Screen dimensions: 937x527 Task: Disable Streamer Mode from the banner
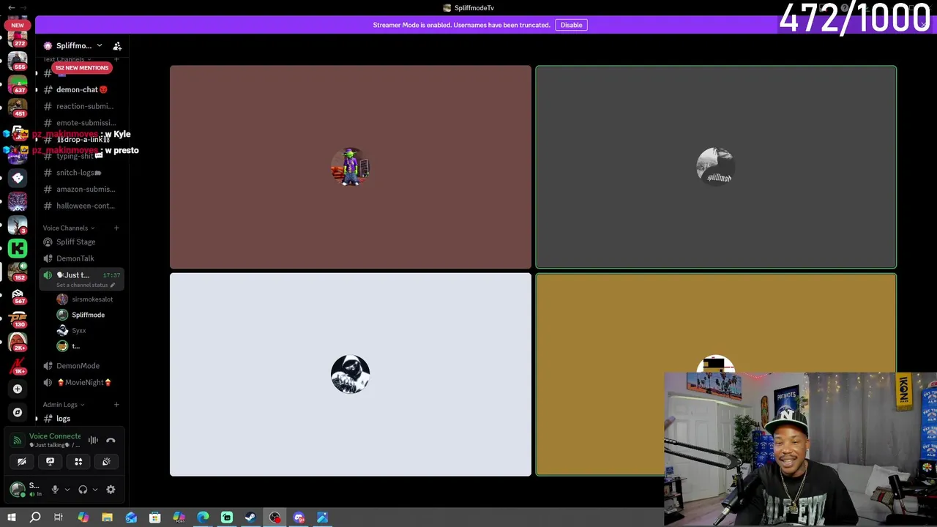pyautogui.click(x=571, y=25)
